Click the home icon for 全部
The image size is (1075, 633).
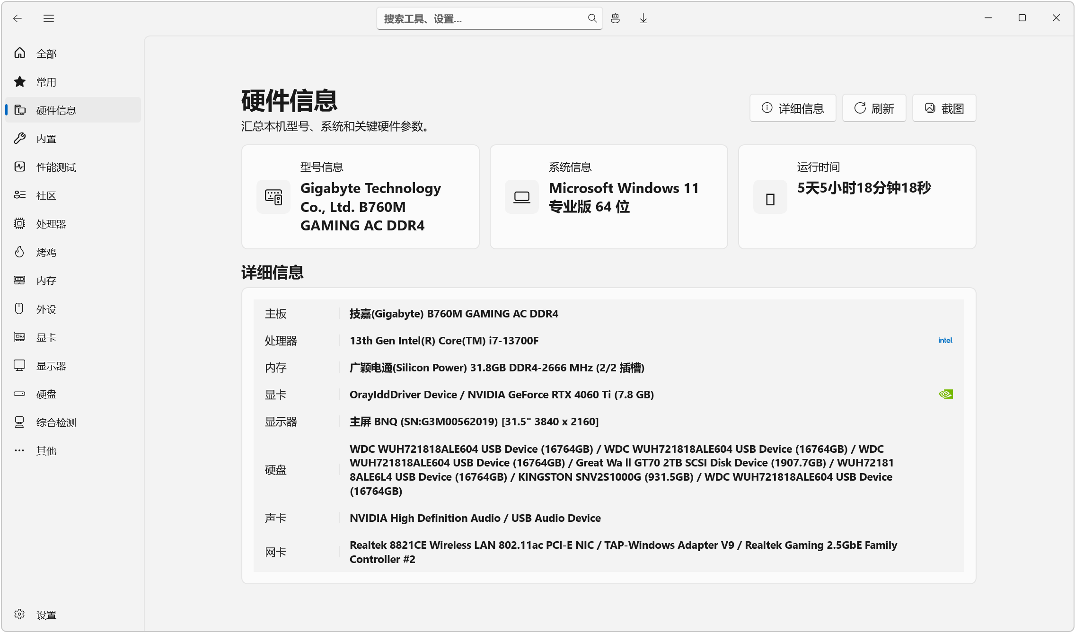click(19, 53)
